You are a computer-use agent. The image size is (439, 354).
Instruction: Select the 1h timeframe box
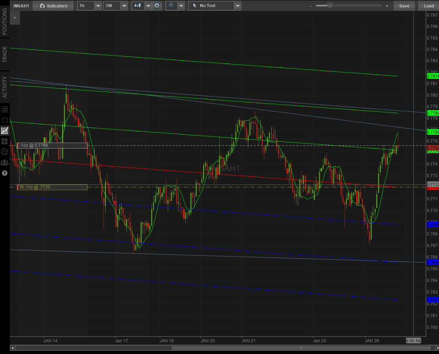point(86,5)
